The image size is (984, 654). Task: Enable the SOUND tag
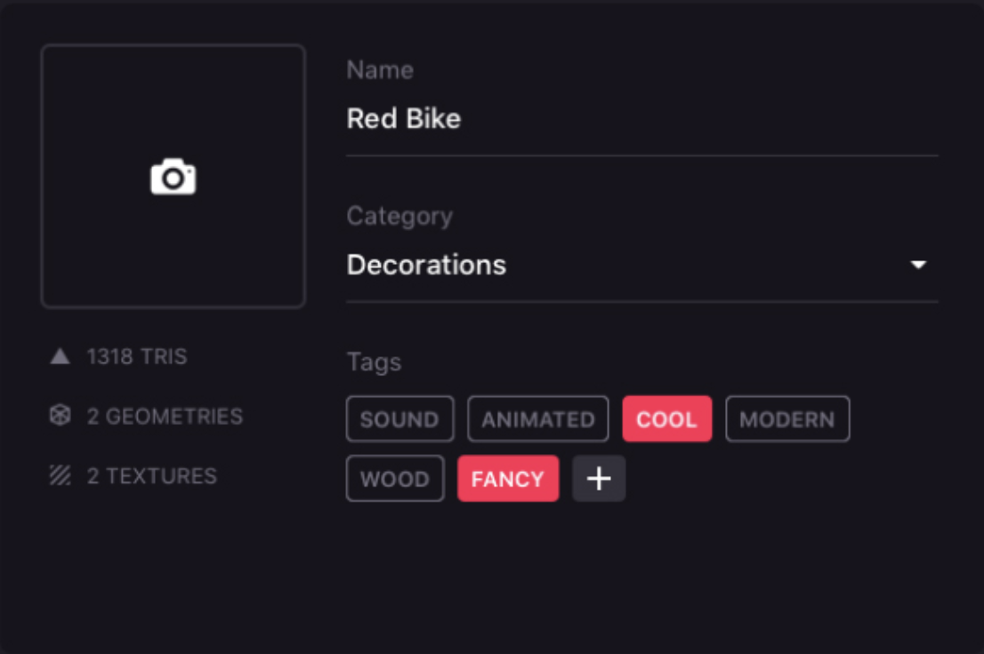tap(399, 419)
